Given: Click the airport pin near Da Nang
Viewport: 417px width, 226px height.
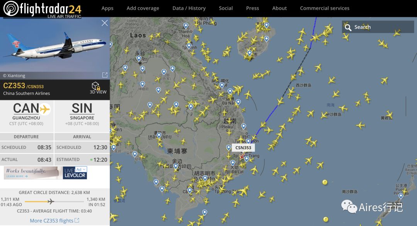Looking at the screenshot, I should 238,102.
